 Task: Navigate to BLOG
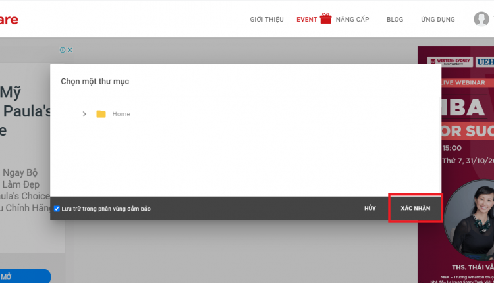pos(395,20)
